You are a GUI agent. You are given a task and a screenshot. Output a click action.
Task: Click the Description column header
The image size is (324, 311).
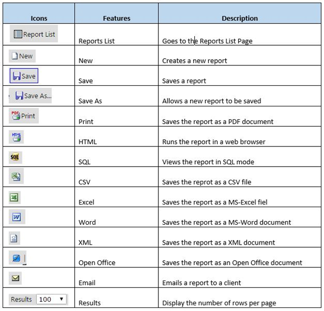pyautogui.click(x=239, y=18)
